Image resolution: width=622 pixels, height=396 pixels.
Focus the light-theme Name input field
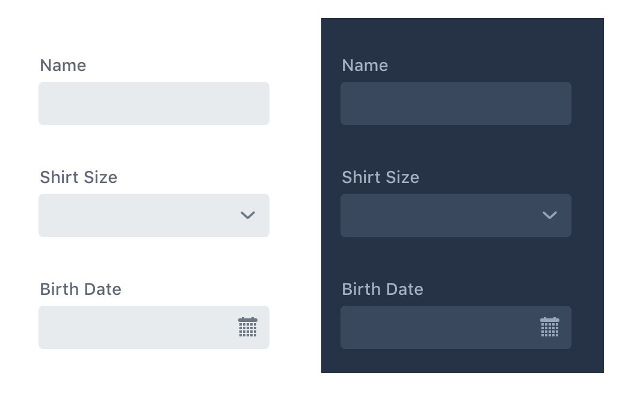(x=154, y=104)
